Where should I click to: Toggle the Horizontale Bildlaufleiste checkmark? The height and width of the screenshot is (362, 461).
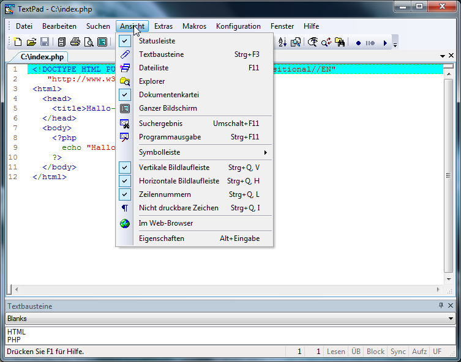pos(125,181)
